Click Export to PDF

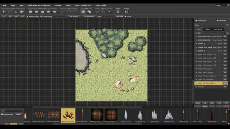[x=101, y=5]
